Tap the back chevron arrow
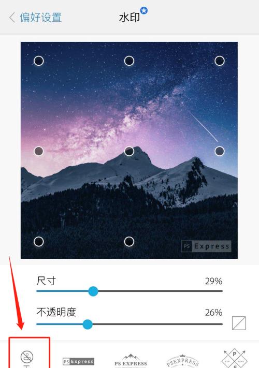 [12, 18]
